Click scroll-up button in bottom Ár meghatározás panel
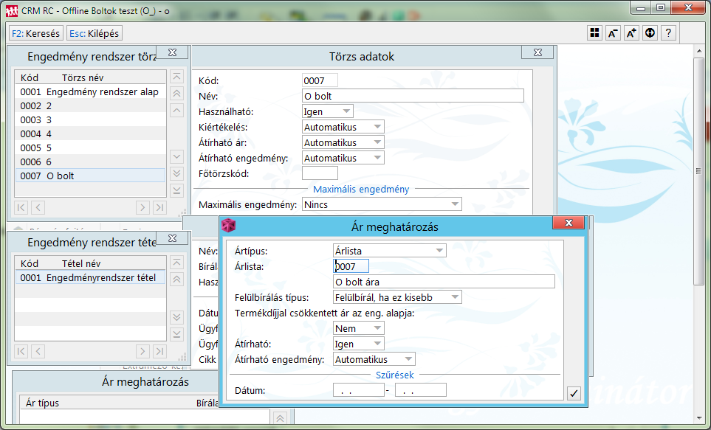The image size is (711, 430). click(280, 418)
